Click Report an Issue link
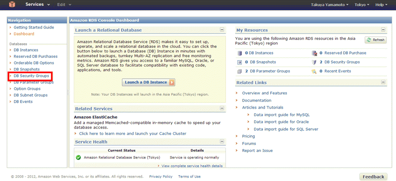396x181 pixels. 257,151
